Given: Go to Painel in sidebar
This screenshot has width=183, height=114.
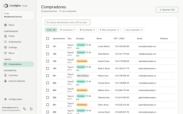Looking at the screenshot, I should click(18, 25).
